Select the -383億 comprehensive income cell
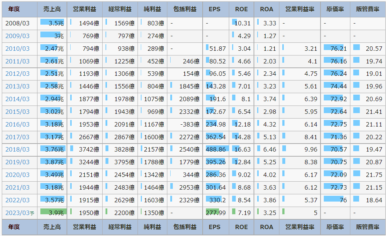Image resolution: width=386 pixels, height=236 pixels. [185, 124]
